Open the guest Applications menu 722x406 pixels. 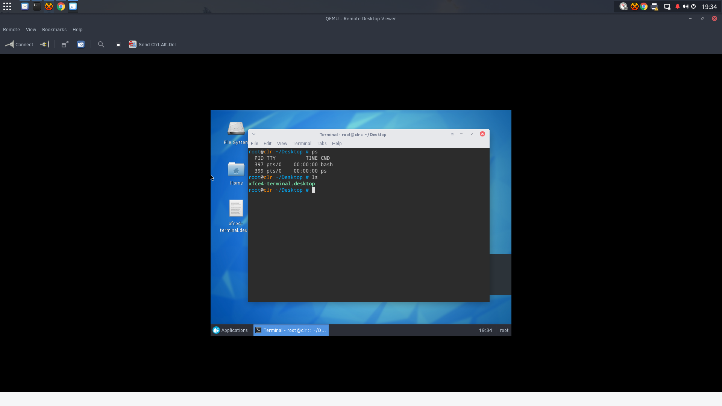coord(230,330)
